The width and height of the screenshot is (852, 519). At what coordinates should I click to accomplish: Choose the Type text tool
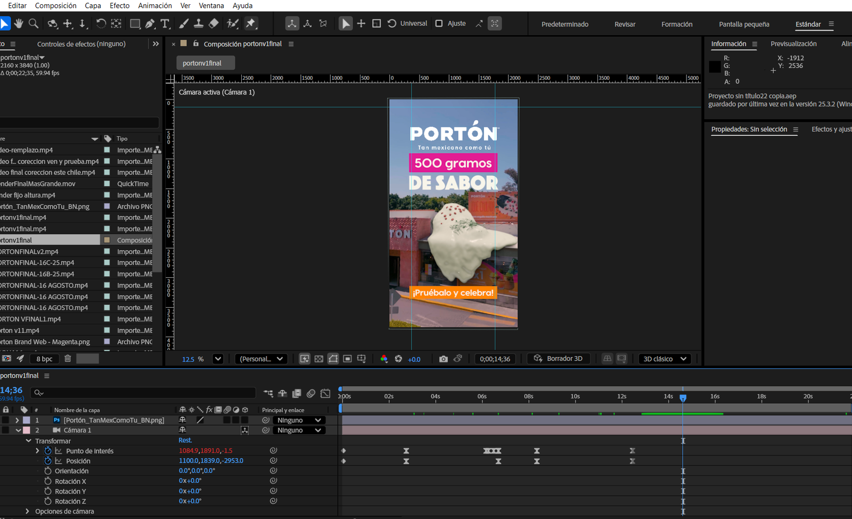[x=165, y=23]
